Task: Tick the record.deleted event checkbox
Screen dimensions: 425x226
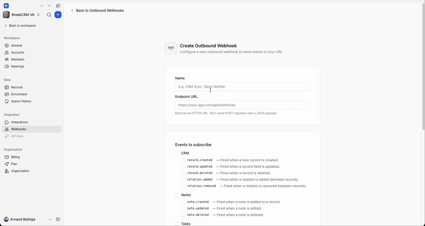Action: click(183, 173)
